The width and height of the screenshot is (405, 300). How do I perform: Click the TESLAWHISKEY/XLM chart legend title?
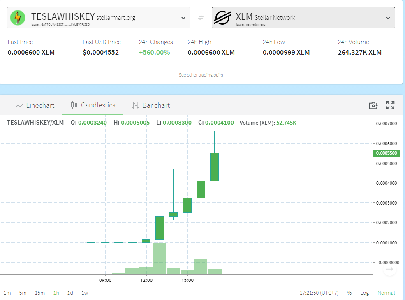pyautogui.click(x=35, y=123)
